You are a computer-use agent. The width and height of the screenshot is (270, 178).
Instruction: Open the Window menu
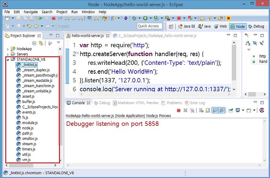(88, 12)
